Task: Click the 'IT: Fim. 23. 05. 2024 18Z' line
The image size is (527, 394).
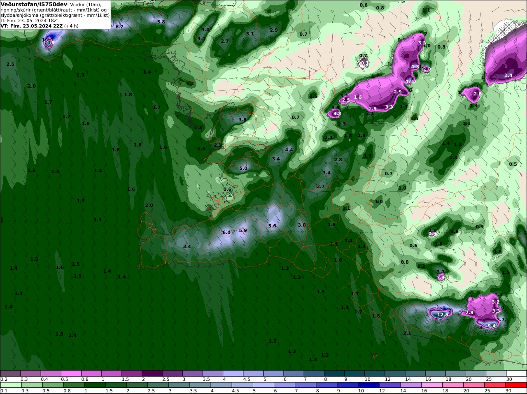Action: pyautogui.click(x=29, y=21)
